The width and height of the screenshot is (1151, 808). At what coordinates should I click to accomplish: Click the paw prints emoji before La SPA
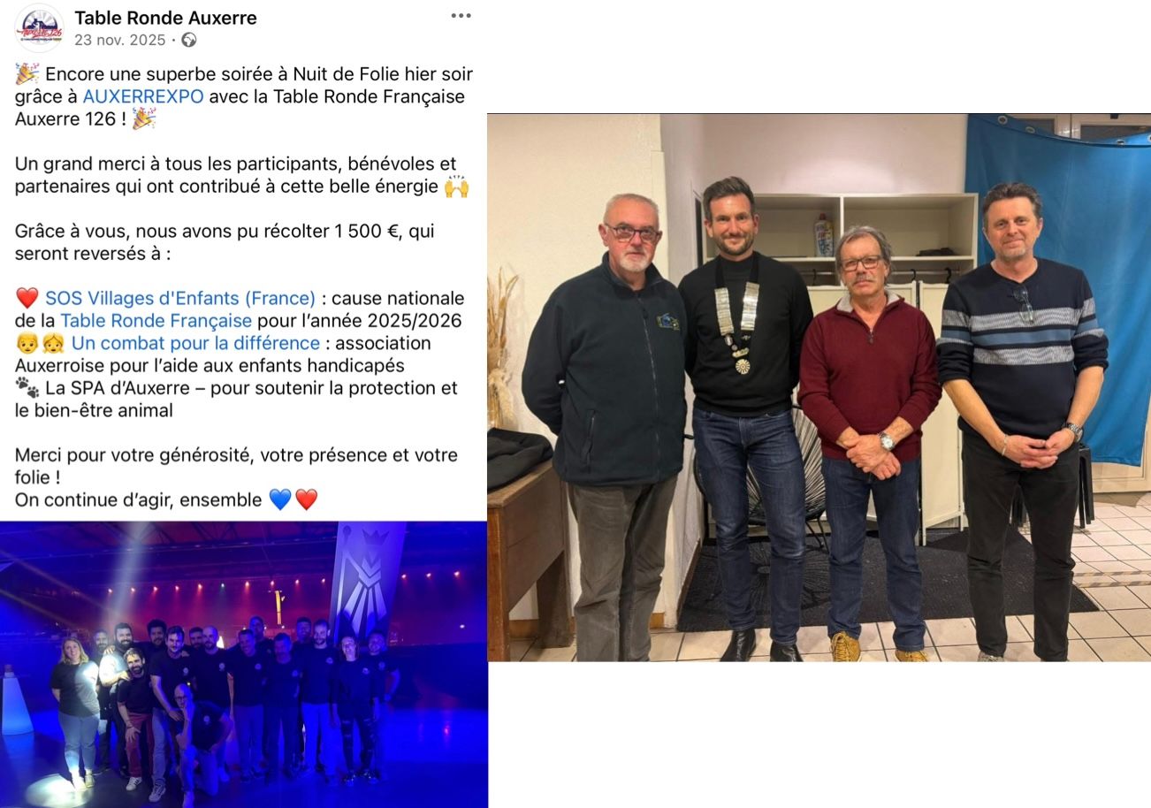pos(27,388)
